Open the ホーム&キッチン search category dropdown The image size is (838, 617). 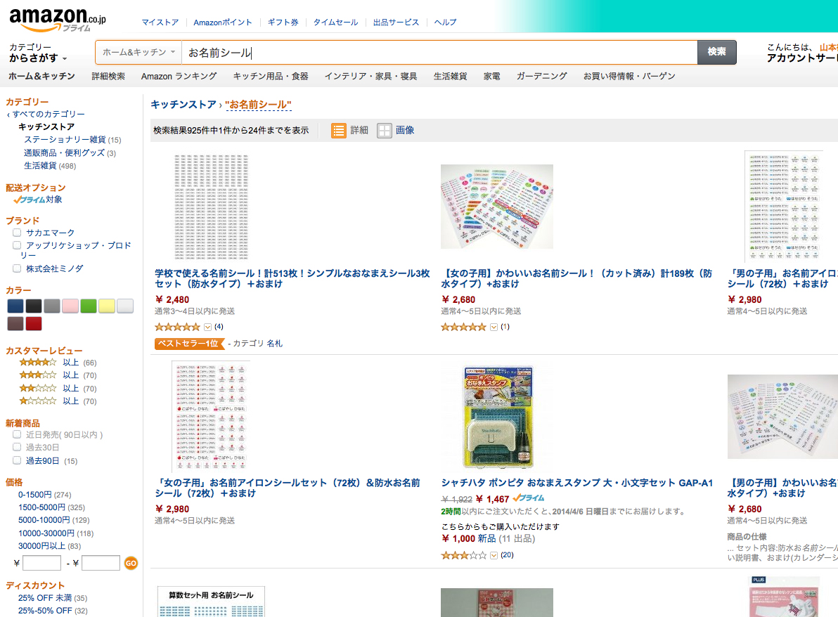138,53
